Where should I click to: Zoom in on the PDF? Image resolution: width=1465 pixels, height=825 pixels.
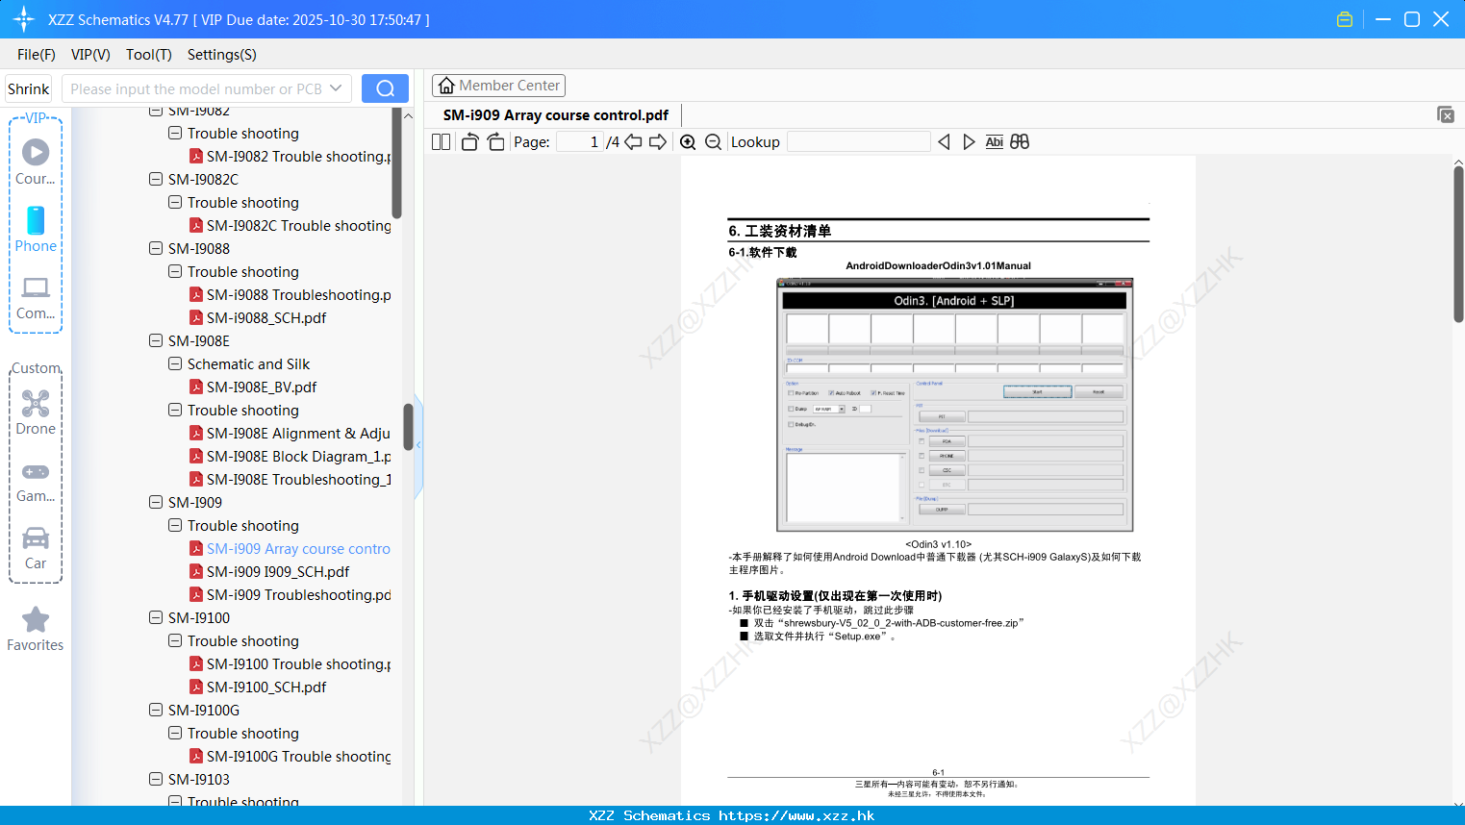point(688,142)
